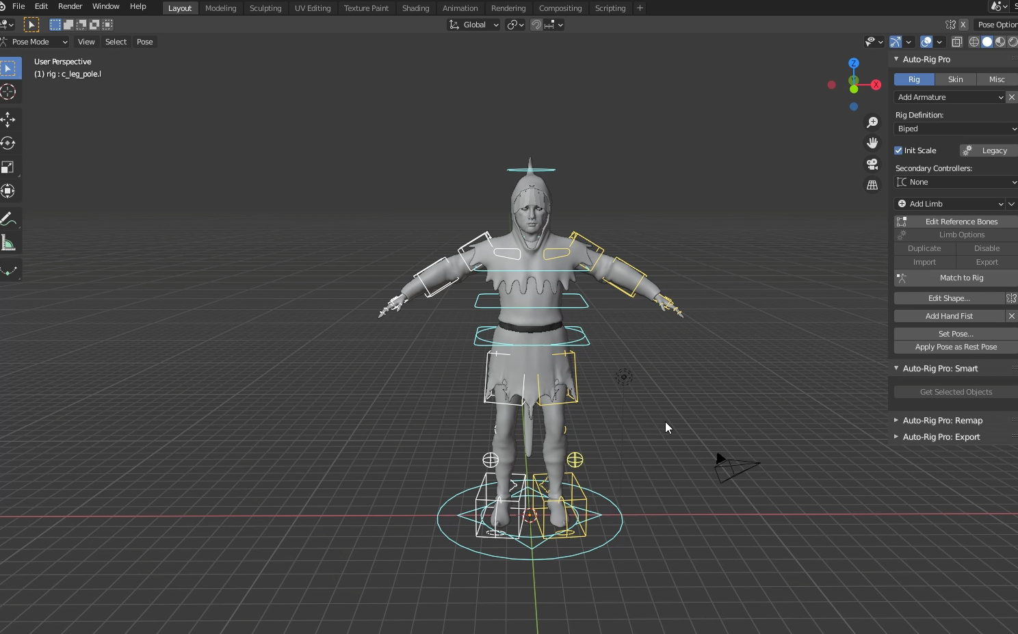Viewport: 1018px width, 634px height.
Task: Open the Annotate tool
Action: coord(9,219)
